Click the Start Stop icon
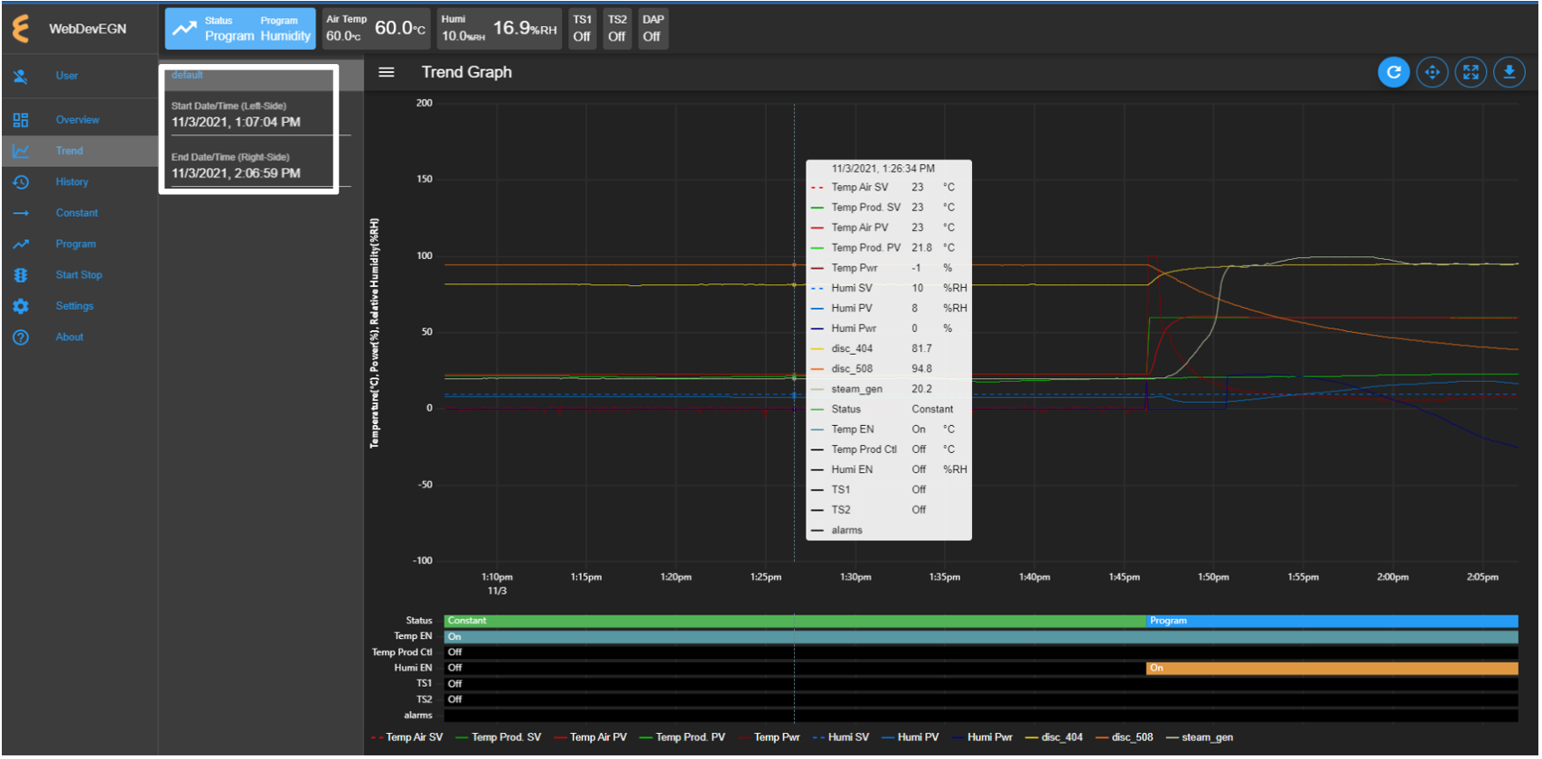The height and width of the screenshot is (759, 1542). [21, 275]
